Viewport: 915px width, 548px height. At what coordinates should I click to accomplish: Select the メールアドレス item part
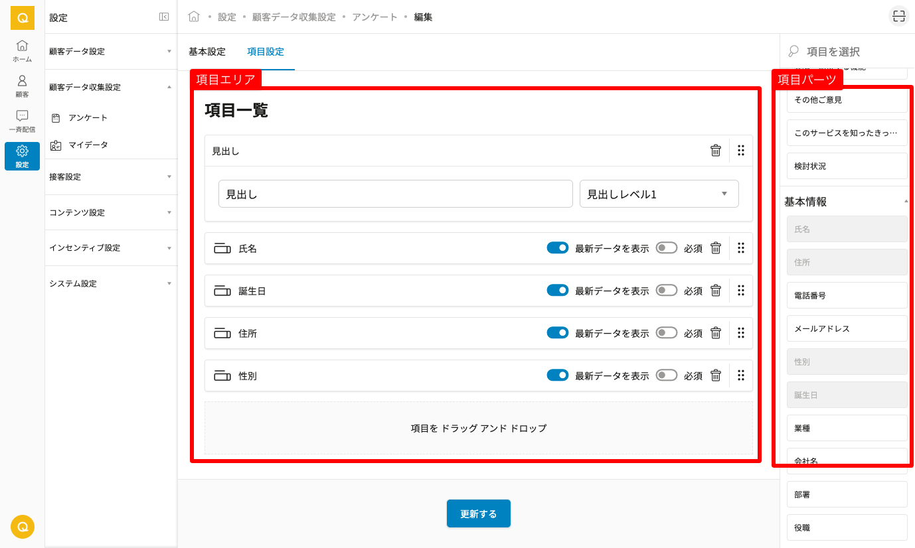(x=847, y=329)
